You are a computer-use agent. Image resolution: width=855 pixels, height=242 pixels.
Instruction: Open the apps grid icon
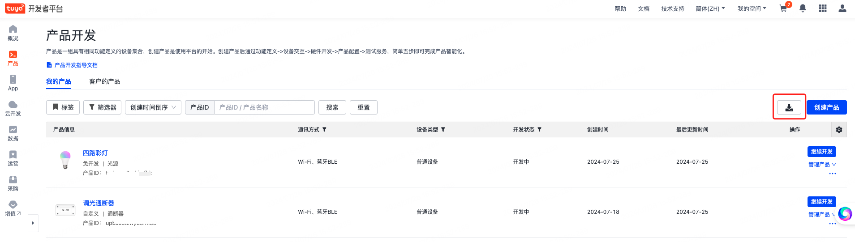point(822,8)
